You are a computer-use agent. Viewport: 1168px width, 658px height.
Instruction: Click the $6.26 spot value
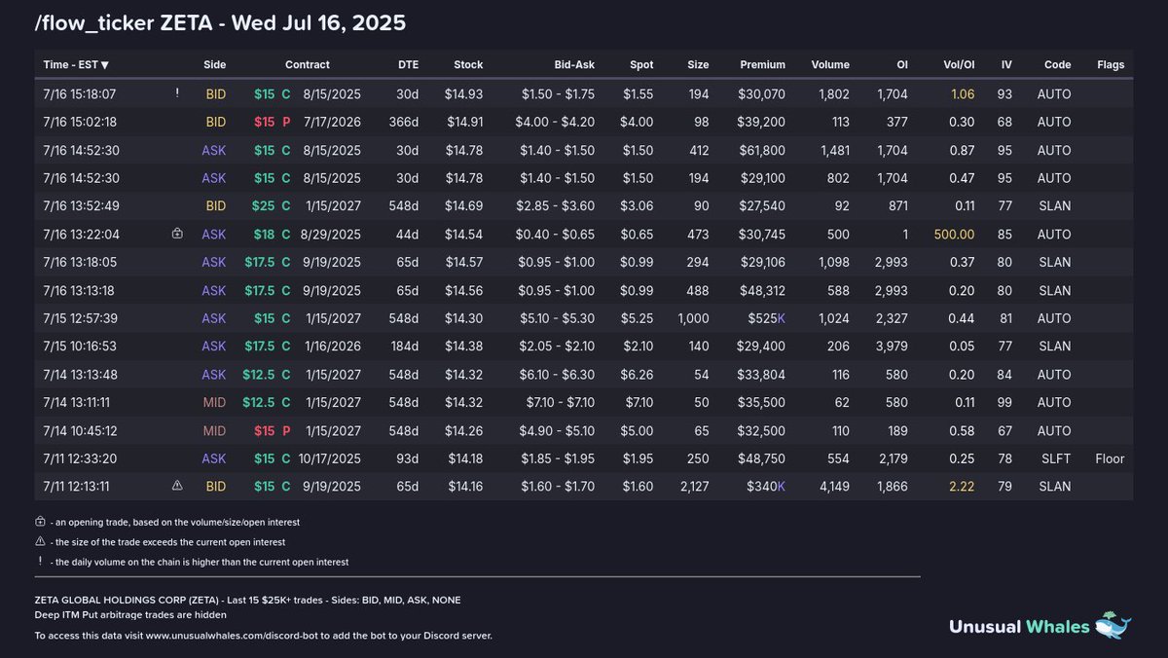click(638, 375)
